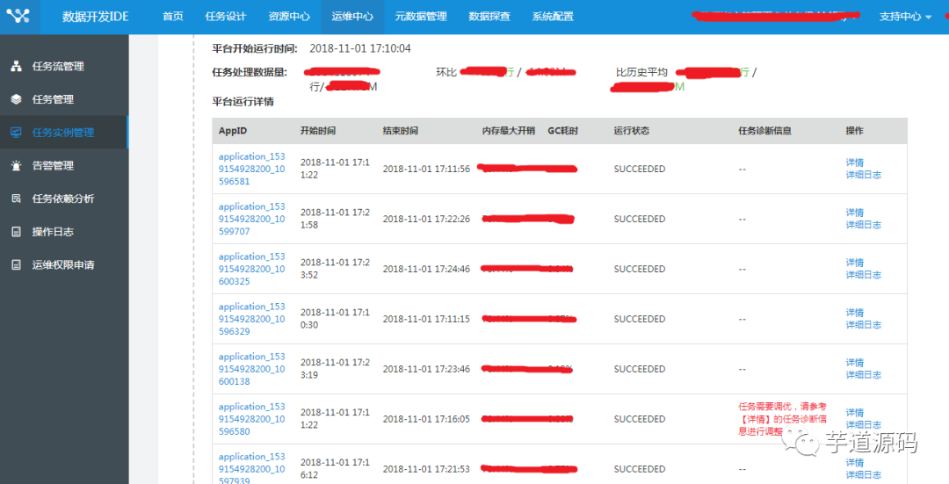This screenshot has width=949, height=484.
Task: Open the 运维中心 top menu
Action: coord(352,17)
